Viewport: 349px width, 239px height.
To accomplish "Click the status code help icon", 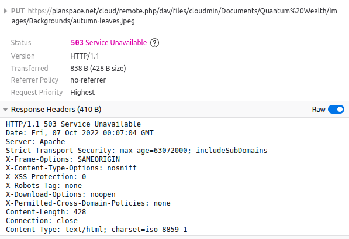I will pos(154,43).
